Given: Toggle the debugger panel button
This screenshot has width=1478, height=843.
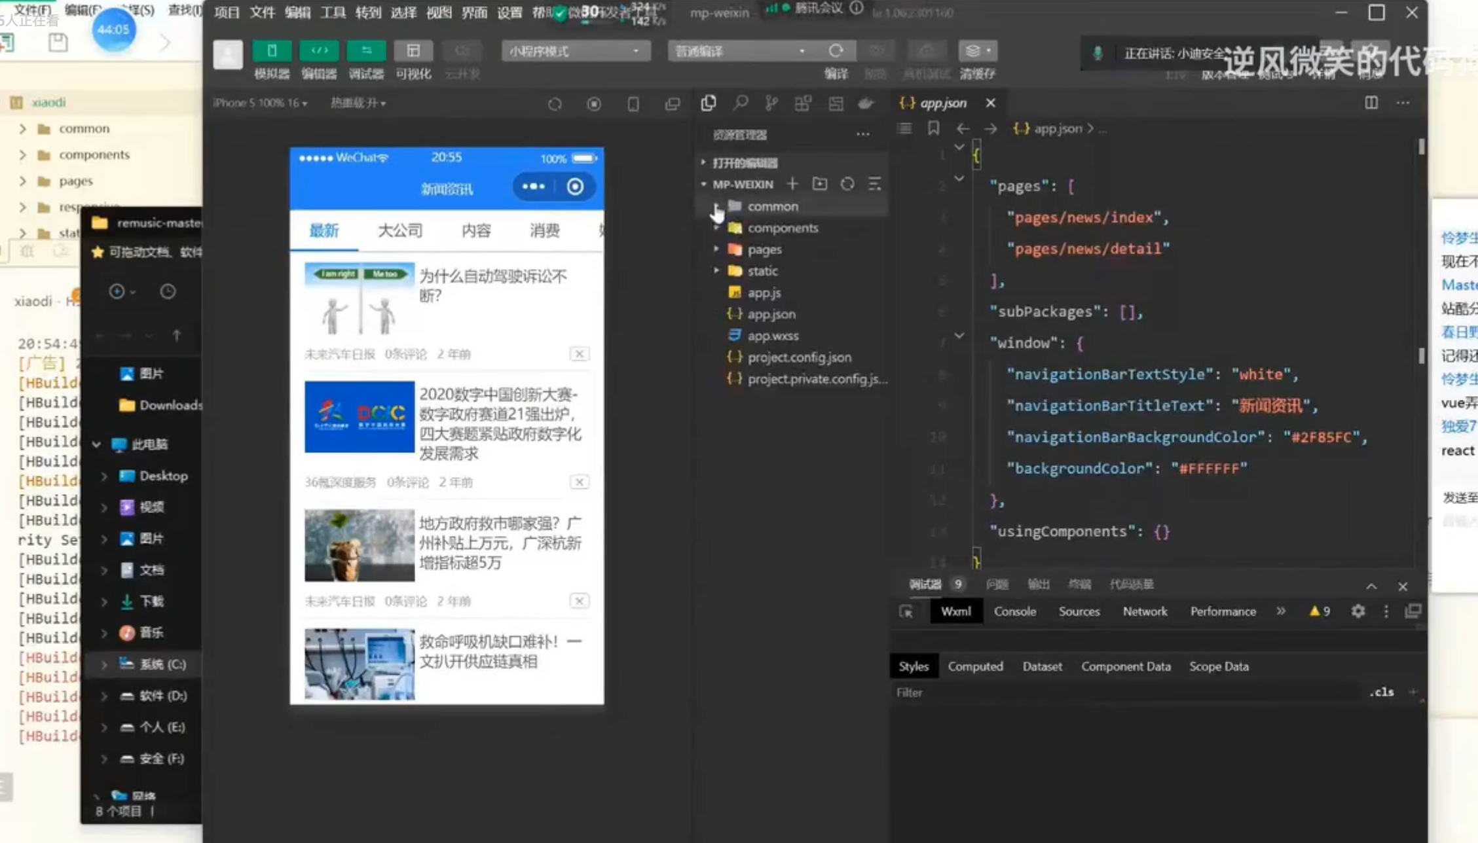Looking at the screenshot, I should coord(366,51).
